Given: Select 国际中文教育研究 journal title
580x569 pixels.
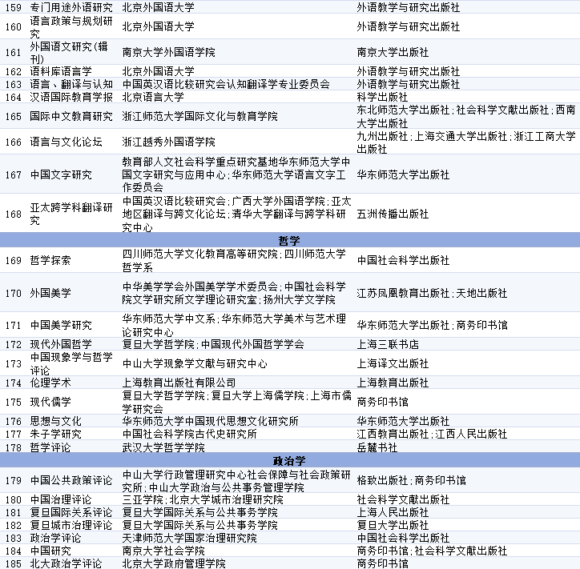Looking at the screenshot, I should tap(71, 116).
